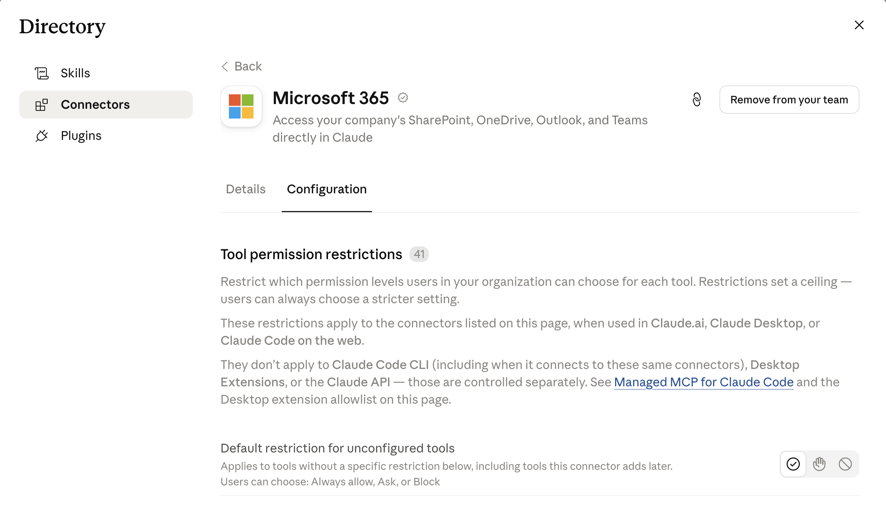The width and height of the screenshot is (886, 511).
Task: Click the Back chevron arrow
Action: click(225, 66)
